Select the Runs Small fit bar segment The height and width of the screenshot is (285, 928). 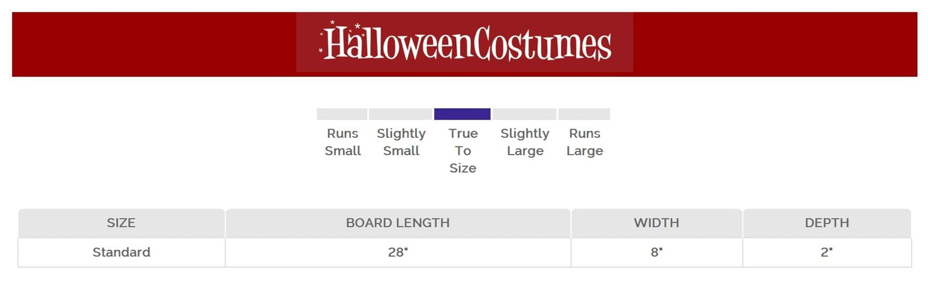(342, 114)
